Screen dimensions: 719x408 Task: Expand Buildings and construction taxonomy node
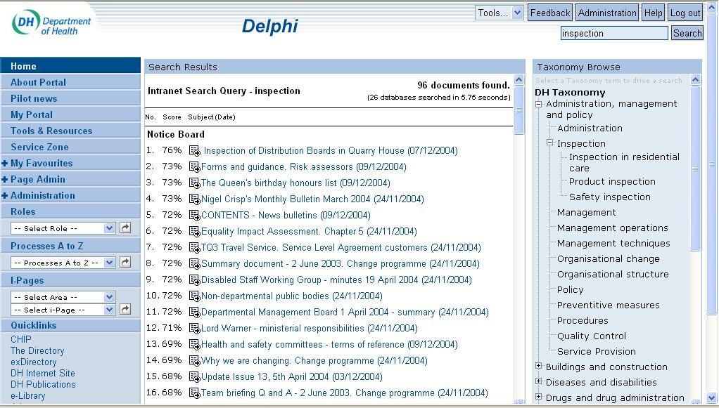[539, 366]
